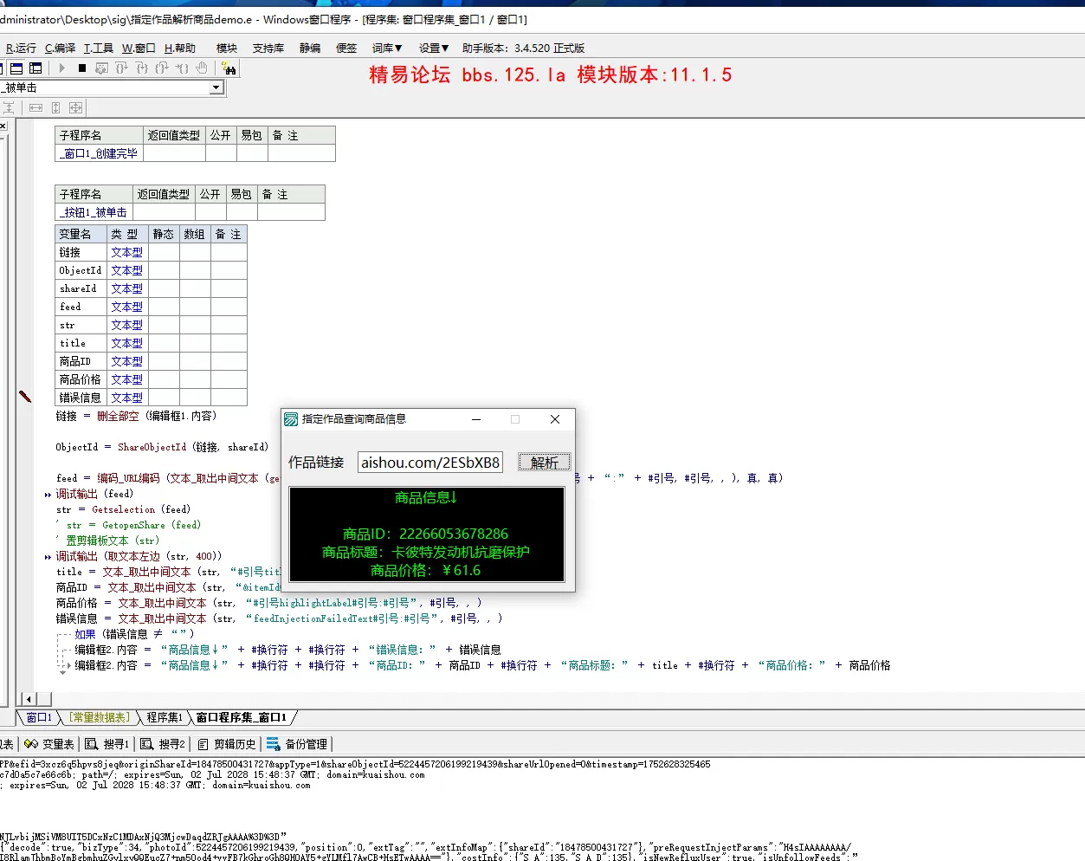Click the 文本型 type for 商品价格 variable

click(126, 379)
